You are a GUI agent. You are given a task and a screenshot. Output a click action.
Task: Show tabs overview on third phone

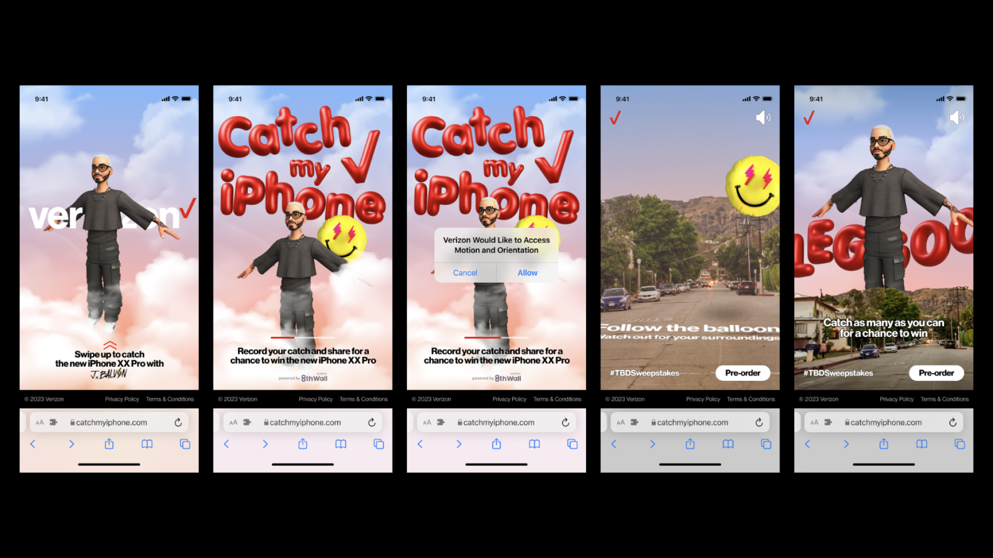573,444
